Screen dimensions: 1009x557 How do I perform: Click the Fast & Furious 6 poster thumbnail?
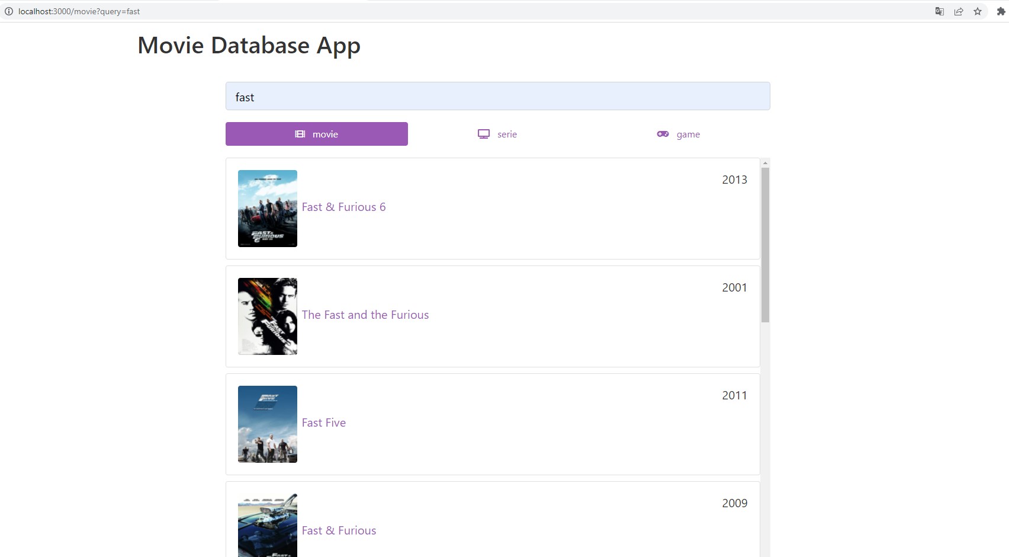point(267,209)
